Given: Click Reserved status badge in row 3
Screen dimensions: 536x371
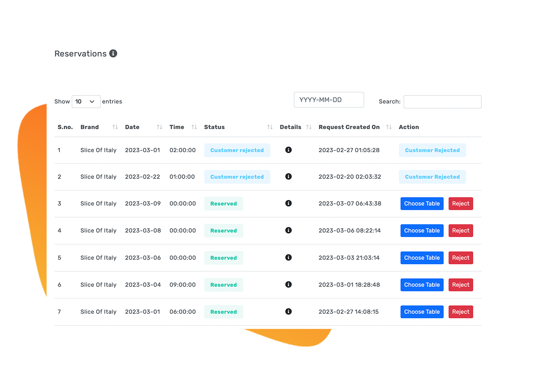Looking at the screenshot, I should pyautogui.click(x=223, y=204).
